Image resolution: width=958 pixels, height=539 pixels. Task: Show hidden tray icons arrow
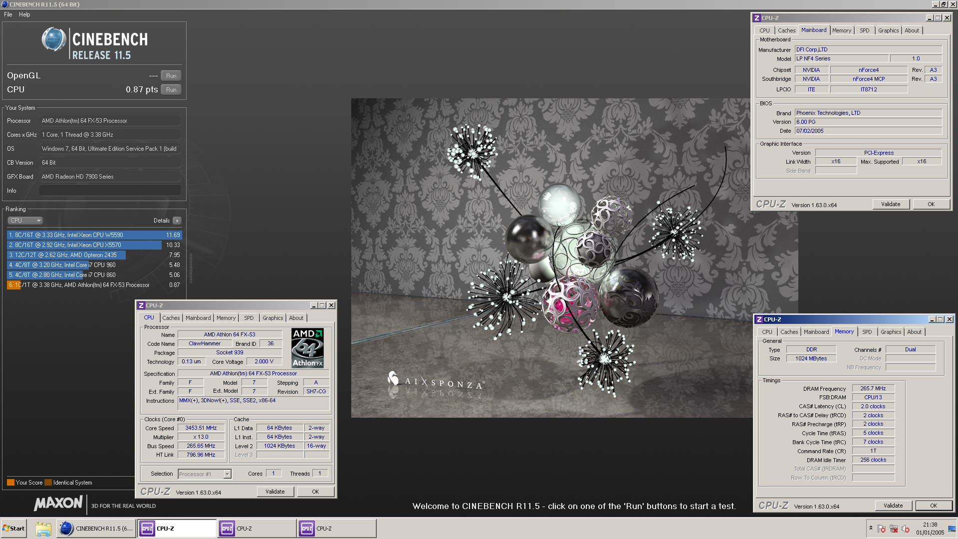tap(871, 528)
